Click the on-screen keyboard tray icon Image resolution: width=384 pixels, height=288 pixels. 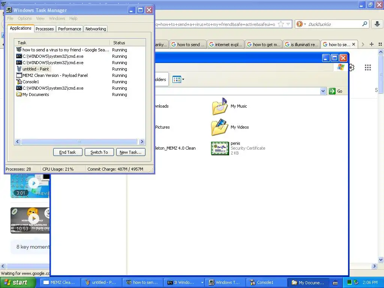(335, 283)
